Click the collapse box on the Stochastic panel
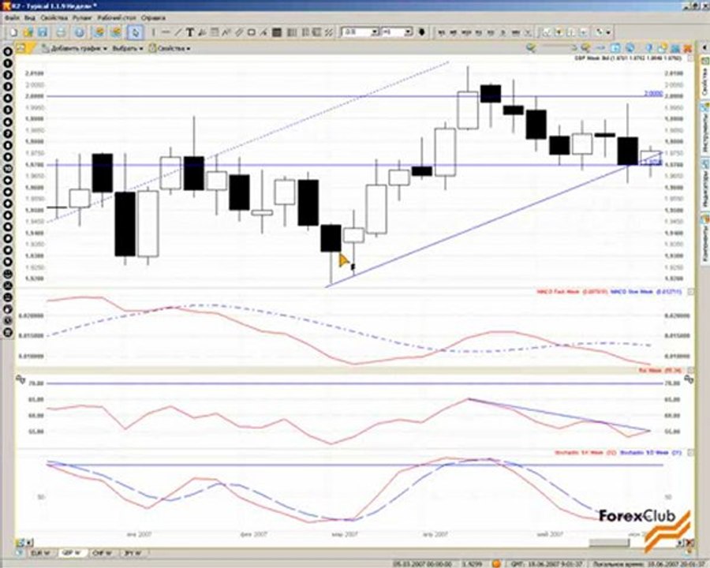 tap(690, 452)
